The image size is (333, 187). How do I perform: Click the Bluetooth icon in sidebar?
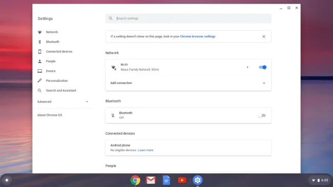click(40, 42)
